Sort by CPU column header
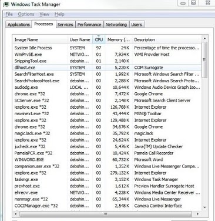 pyautogui.click(x=99, y=39)
